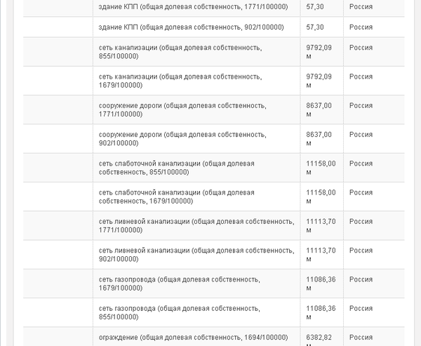
Task: Click Россия in the ограждение row
Action: tap(361, 337)
